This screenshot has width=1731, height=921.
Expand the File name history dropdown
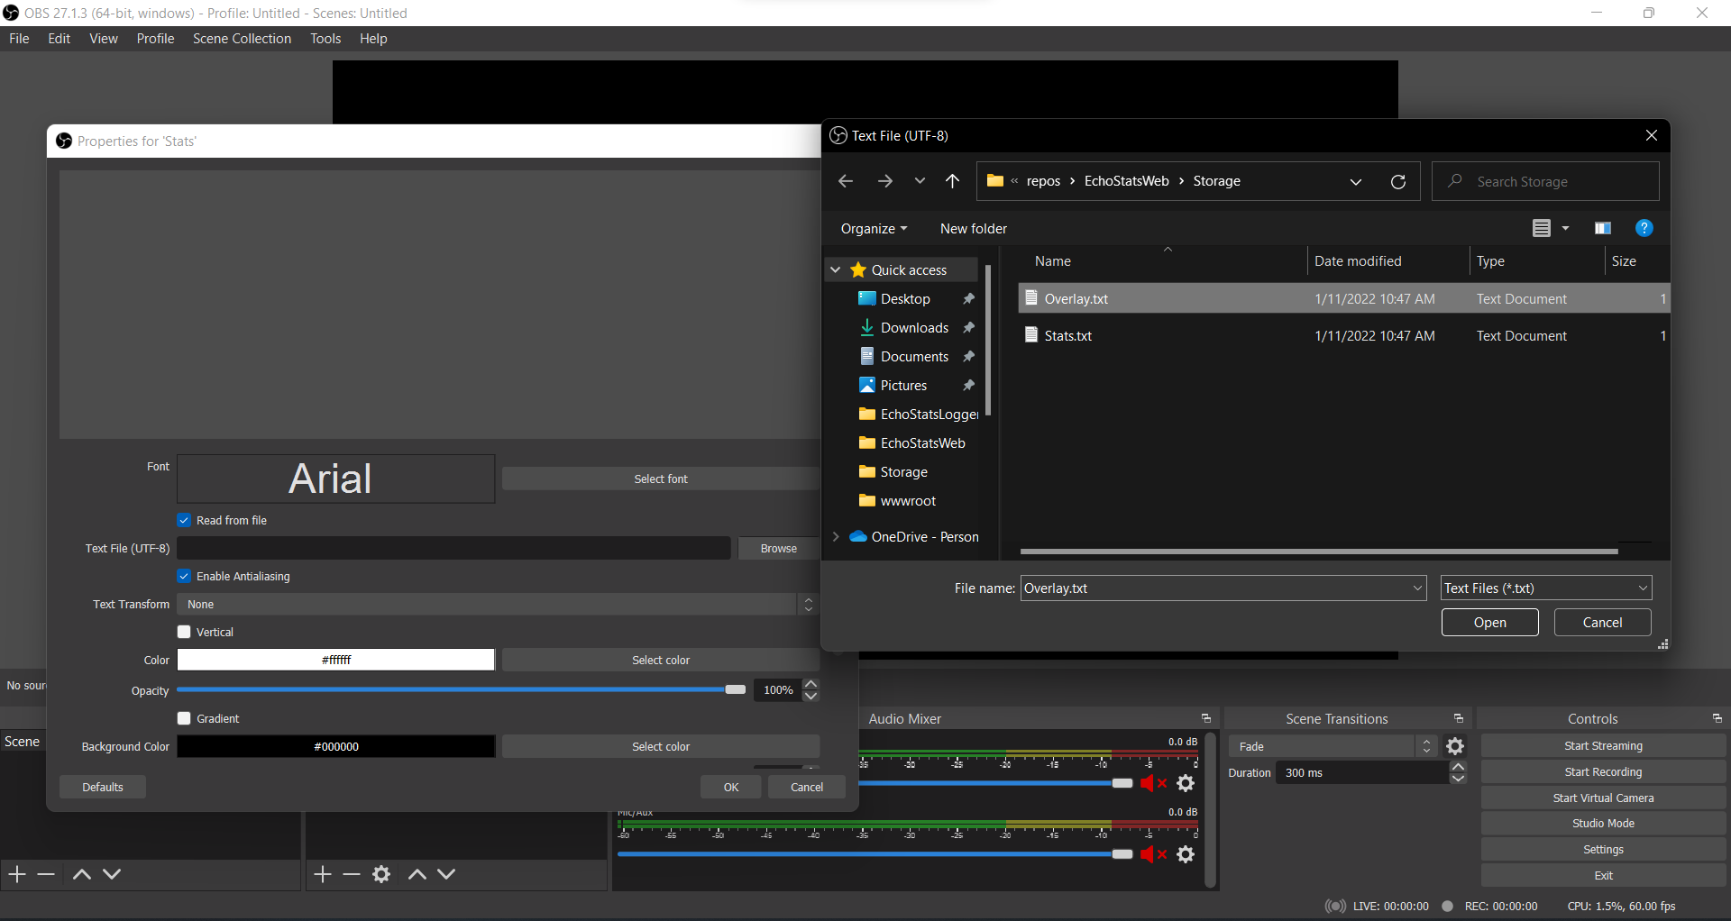[x=1417, y=588]
